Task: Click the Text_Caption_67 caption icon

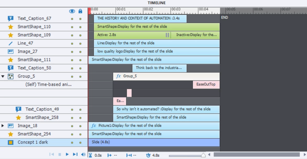Action: tap(10, 19)
